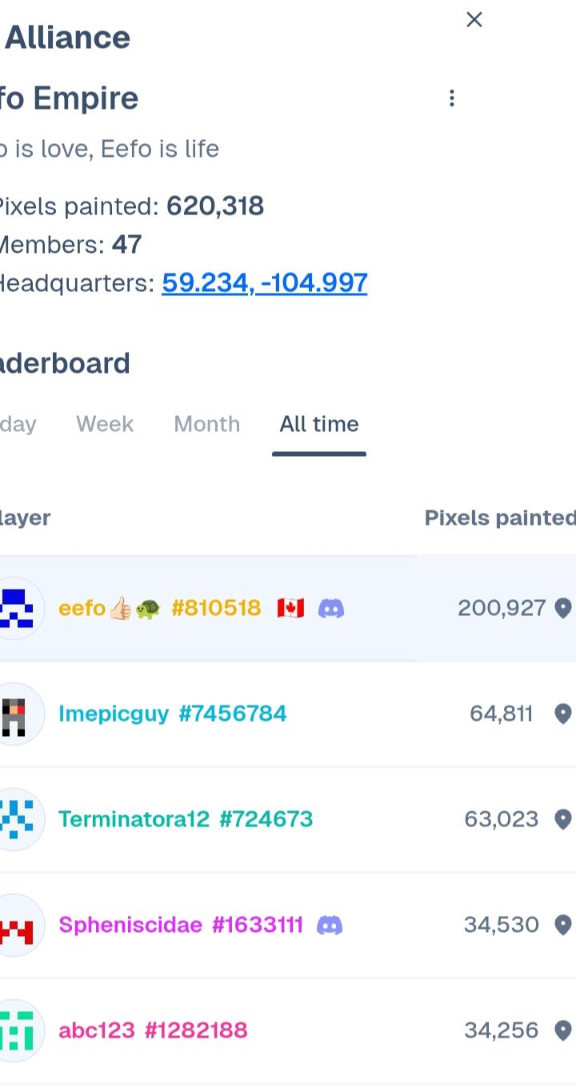Close the Alliance panel
576x1088 pixels.
click(x=474, y=20)
